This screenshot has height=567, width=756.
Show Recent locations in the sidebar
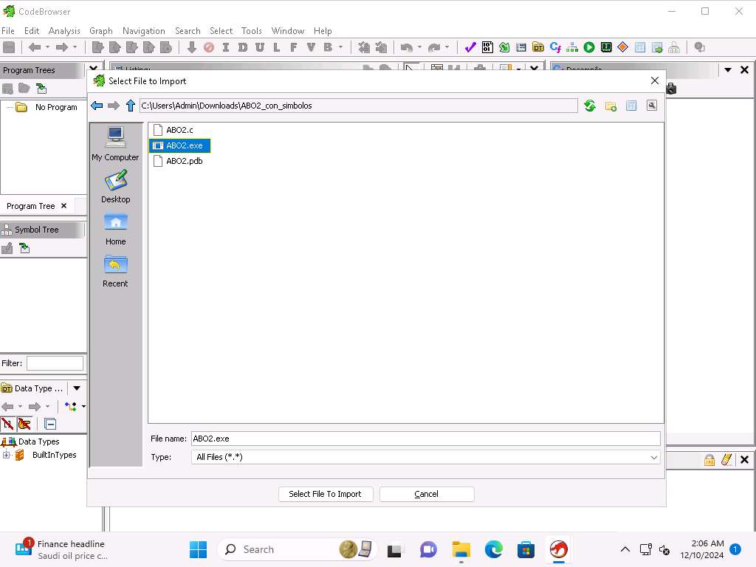[x=115, y=270]
